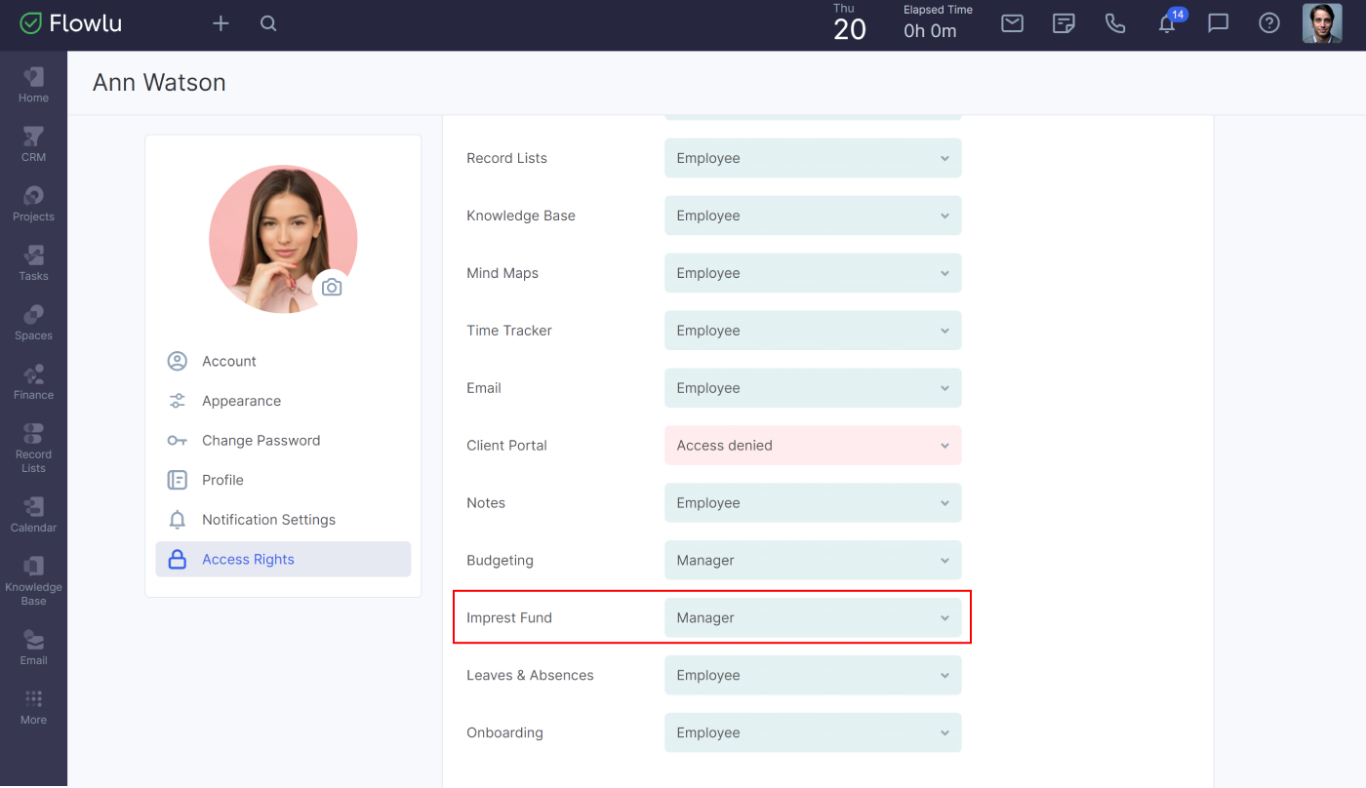
Task: Open the notes icon in header
Action: (1064, 23)
